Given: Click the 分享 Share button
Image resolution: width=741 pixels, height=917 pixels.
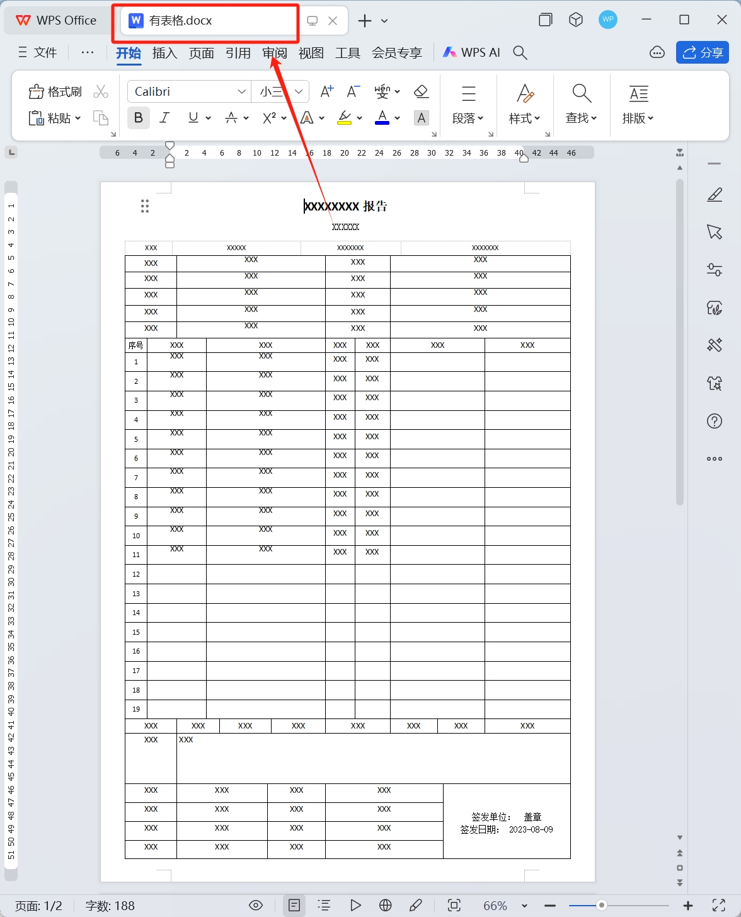Looking at the screenshot, I should coord(703,52).
